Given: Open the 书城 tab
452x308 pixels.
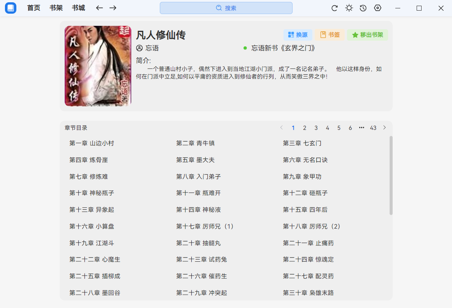Looking at the screenshot, I should pyautogui.click(x=78, y=8).
